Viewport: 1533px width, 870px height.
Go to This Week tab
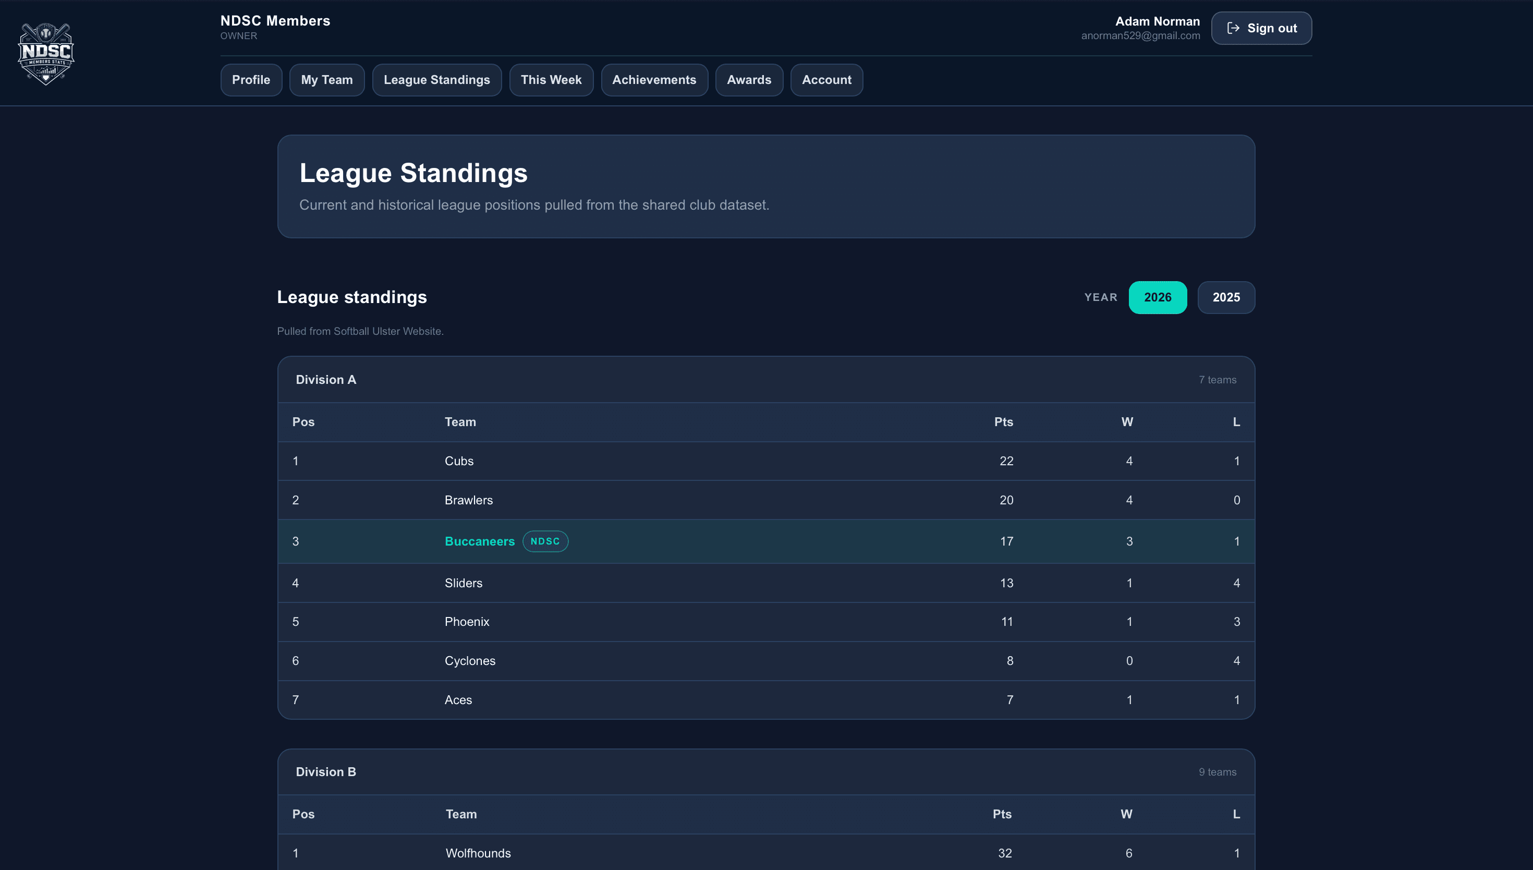(x=551, y=79)
